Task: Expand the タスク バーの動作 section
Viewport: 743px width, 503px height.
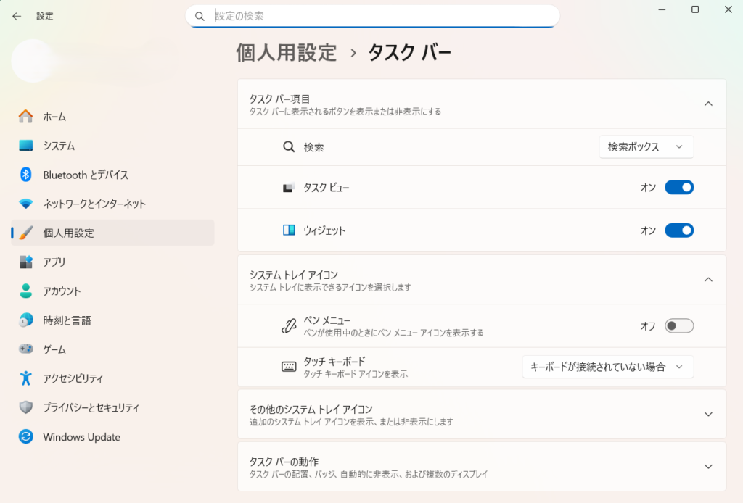Action: coord(708,467)
